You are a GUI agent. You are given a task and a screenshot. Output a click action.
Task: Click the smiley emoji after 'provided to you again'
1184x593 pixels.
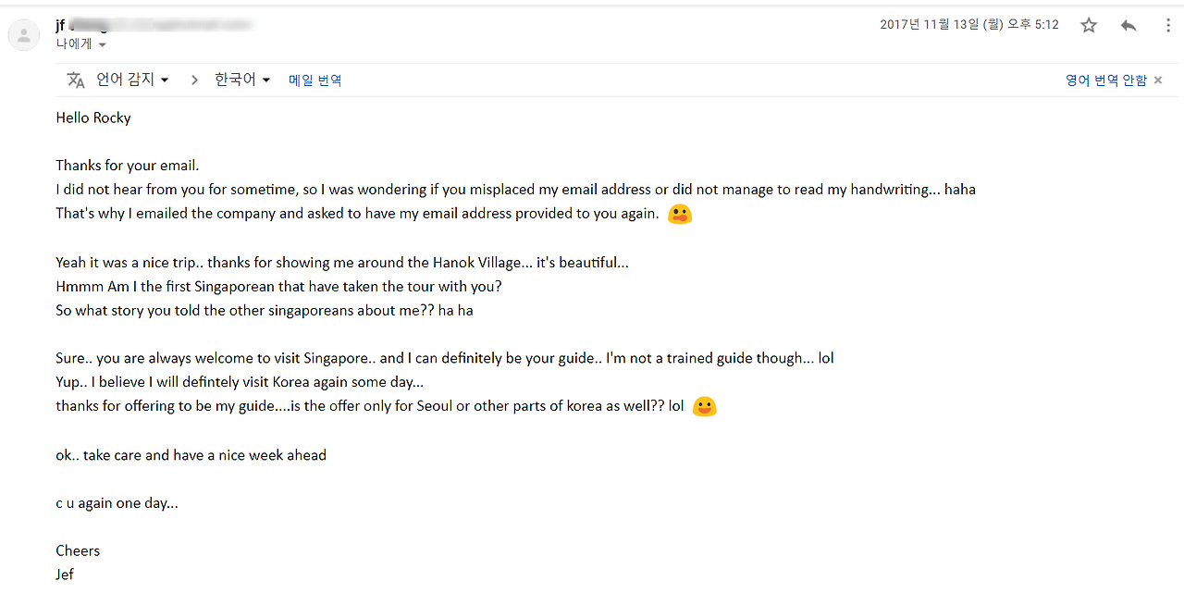tap(680, 214)
